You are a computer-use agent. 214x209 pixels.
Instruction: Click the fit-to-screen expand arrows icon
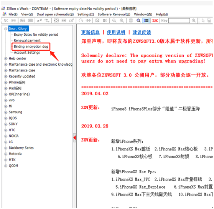pos(56,21)
